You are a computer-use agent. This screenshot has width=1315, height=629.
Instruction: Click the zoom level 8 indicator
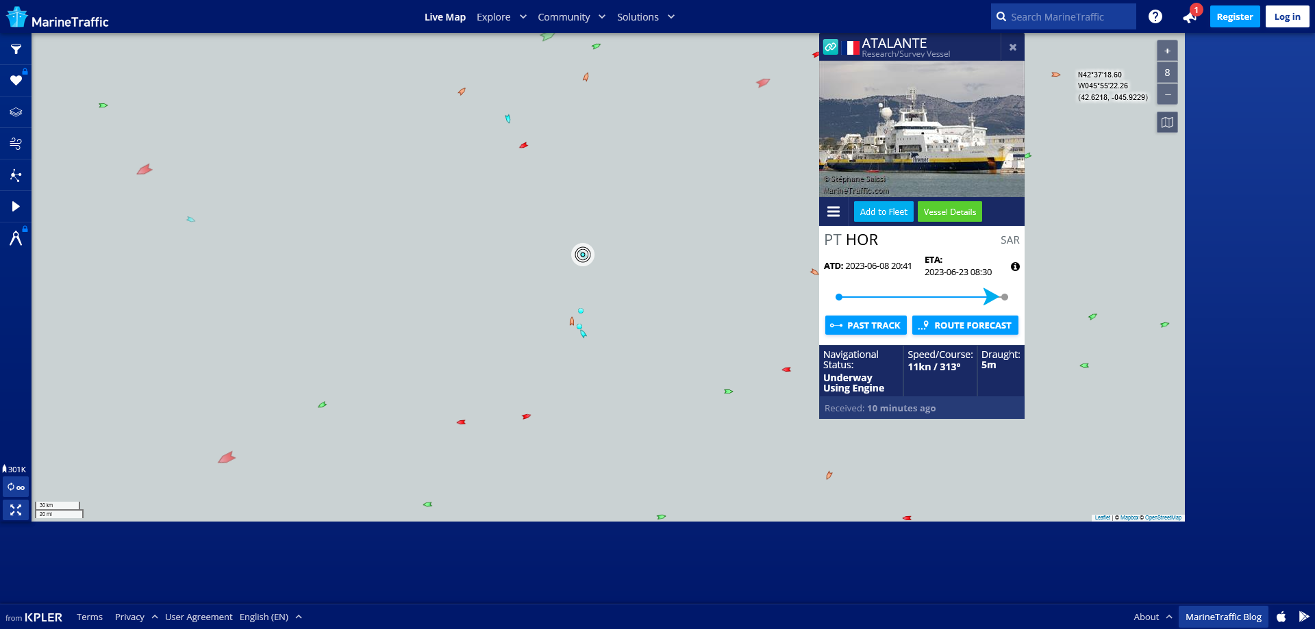[x=1167, y=73]
